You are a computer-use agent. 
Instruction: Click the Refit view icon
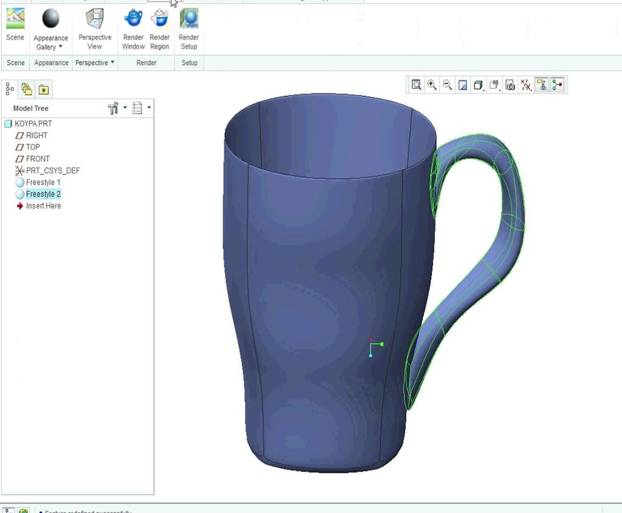[416, 85]
